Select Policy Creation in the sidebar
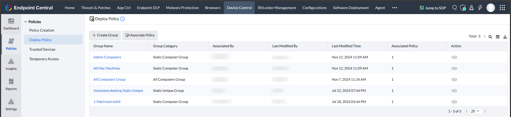Screen dimensions: 511x117 [x=42, y=30]
